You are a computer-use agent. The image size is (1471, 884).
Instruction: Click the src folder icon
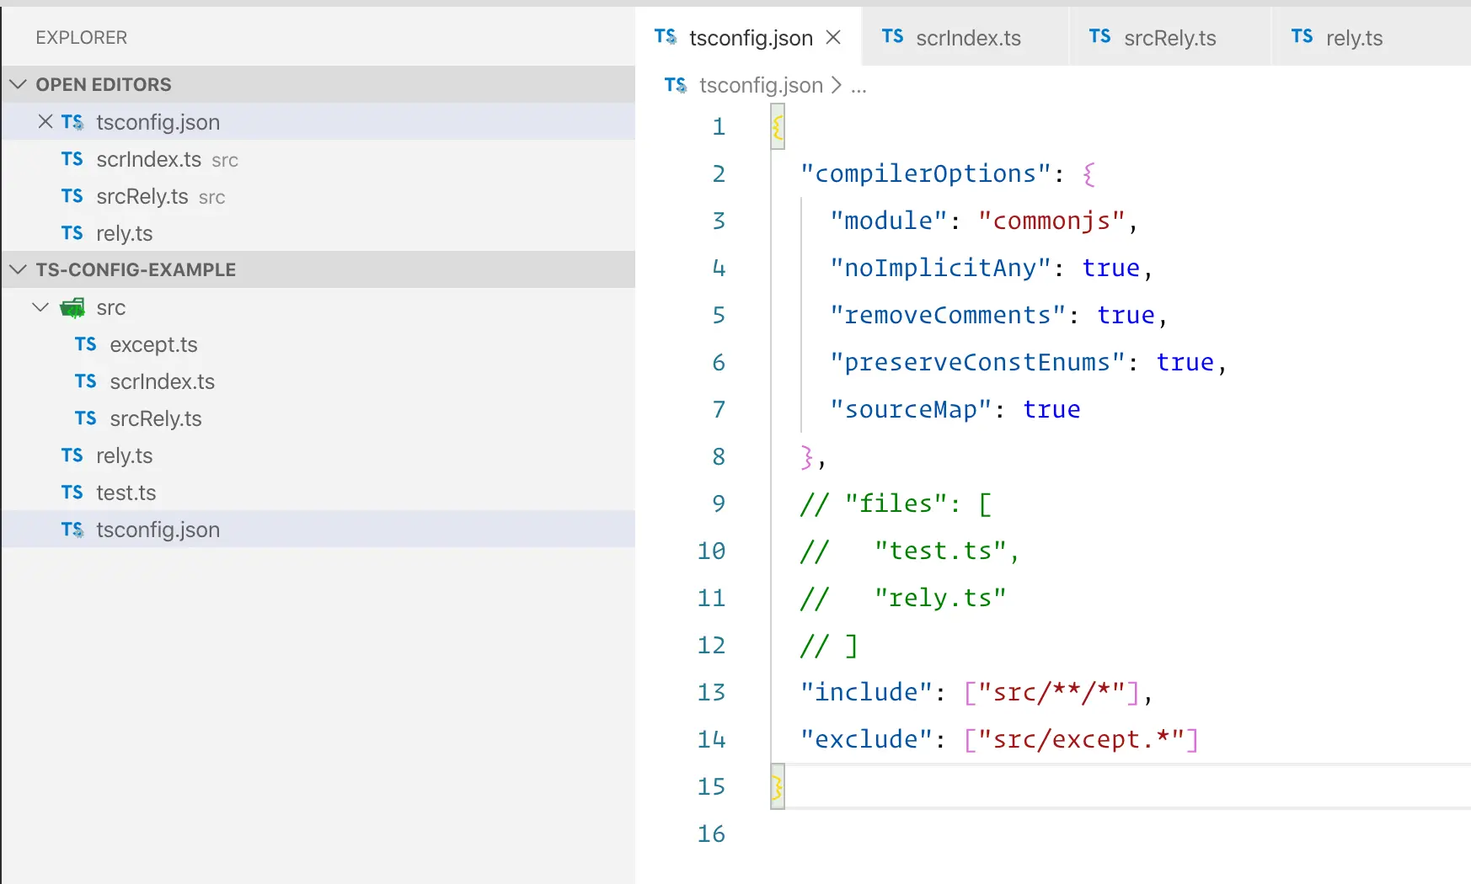[x=72, y=307]
